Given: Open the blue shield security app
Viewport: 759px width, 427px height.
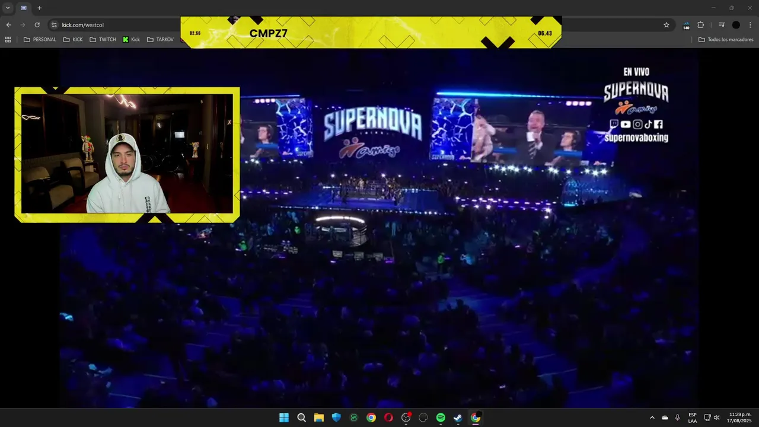Looking at the screenshot, I should point(336,418).
